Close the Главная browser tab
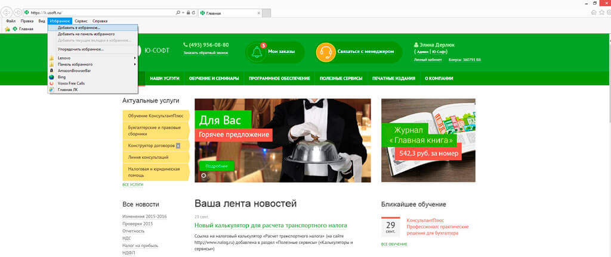The width and height of the screenshot is (611, 257). point(258,13)
